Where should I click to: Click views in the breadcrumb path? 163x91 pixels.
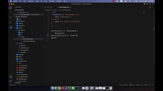tap(55, 10)
